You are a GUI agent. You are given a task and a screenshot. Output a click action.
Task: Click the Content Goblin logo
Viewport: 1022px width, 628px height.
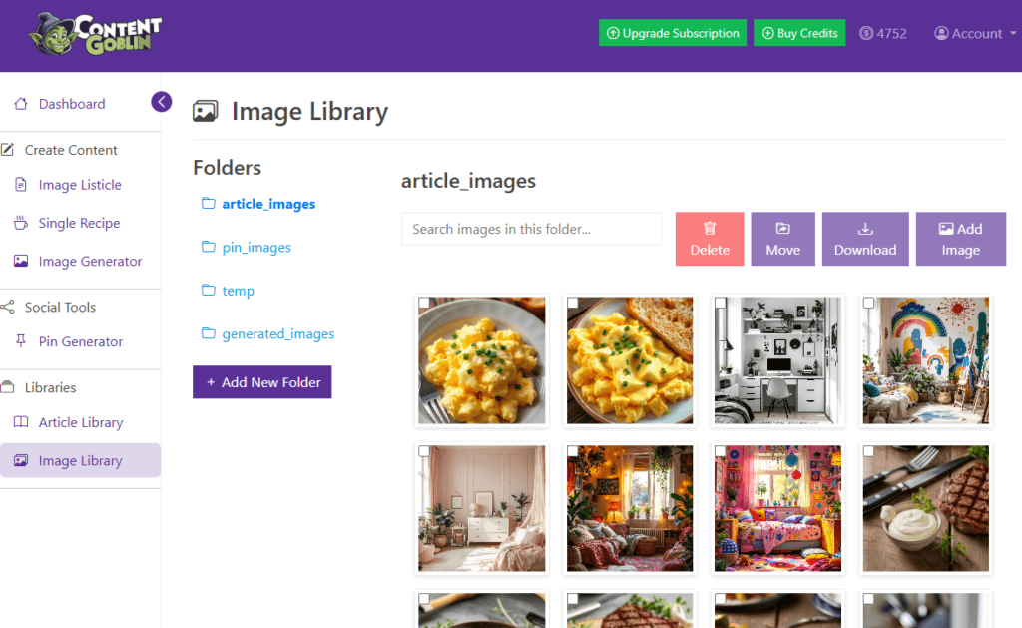tap(95, 34)
